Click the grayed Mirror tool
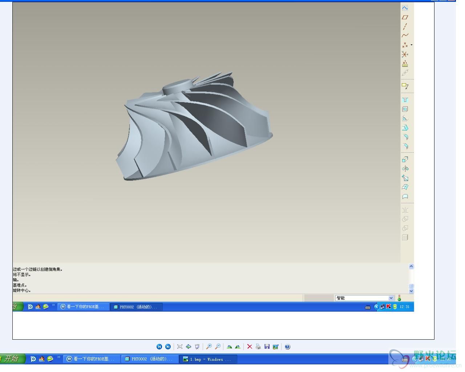The height and width of the screenshot is (372, 465). coord(405,210)
